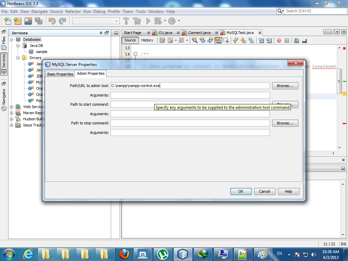This screenshot has width=348, height=261.
Task: Click the green Run Project icon
Action: [x=148, y=21]
